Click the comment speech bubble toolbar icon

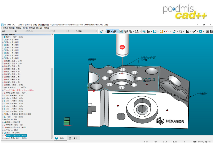point(126,31)
